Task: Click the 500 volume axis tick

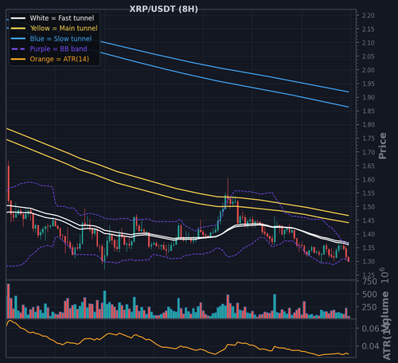Action: [x=369, y=295]
